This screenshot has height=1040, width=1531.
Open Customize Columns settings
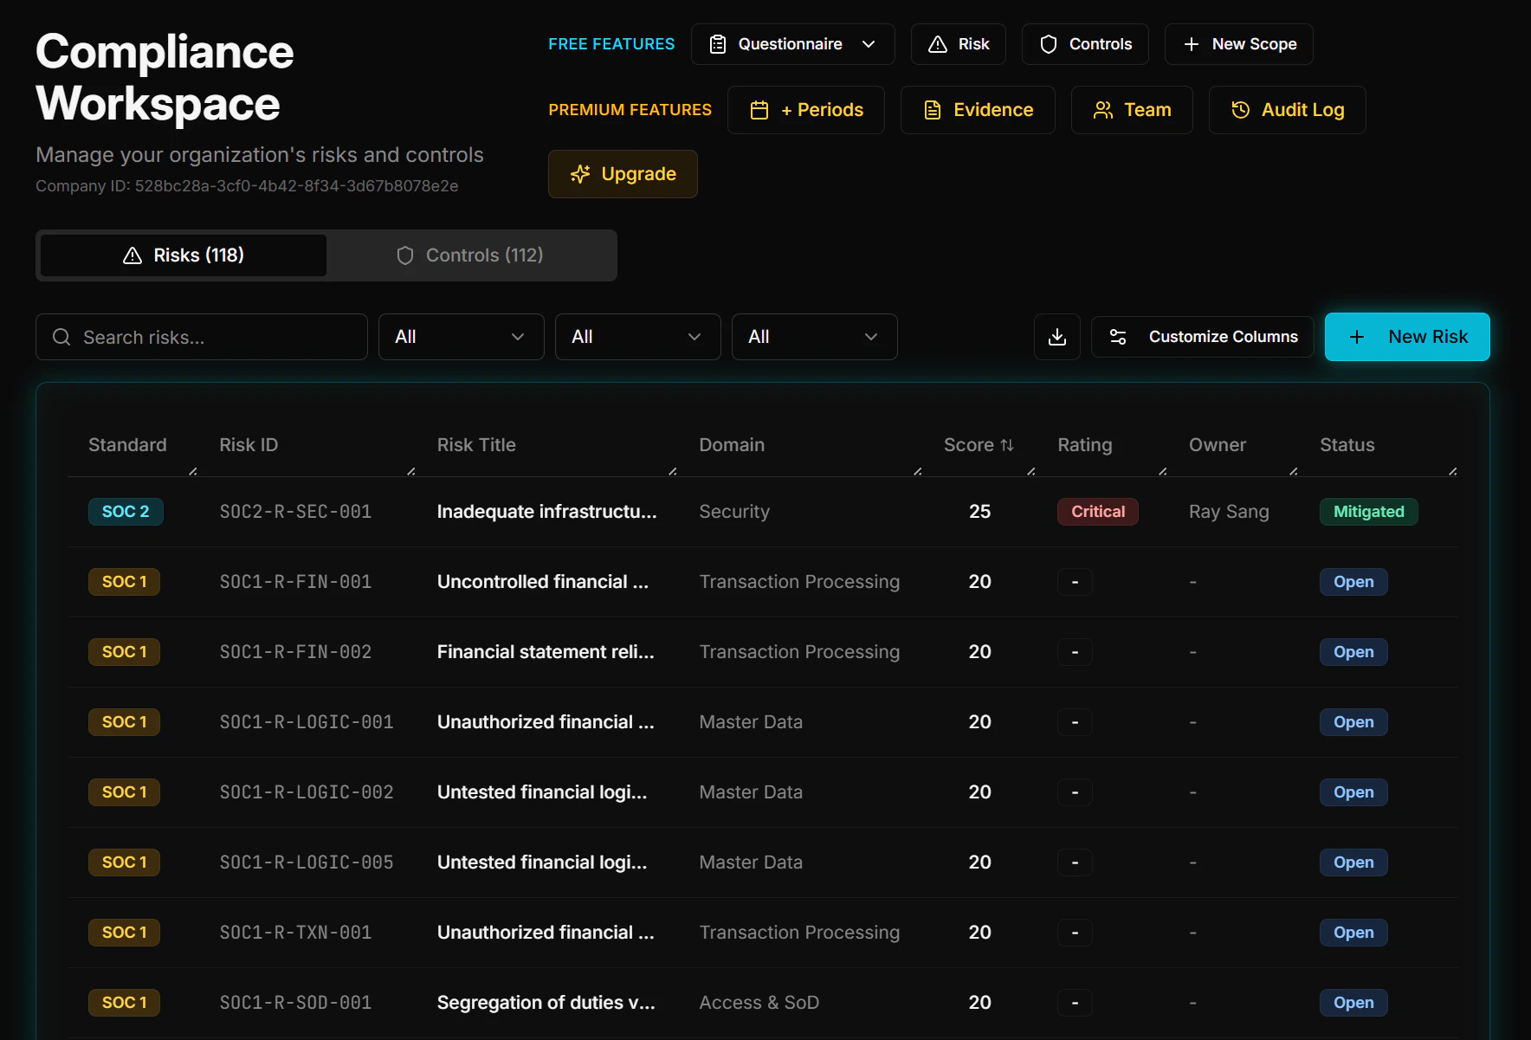click(1203, 337)
